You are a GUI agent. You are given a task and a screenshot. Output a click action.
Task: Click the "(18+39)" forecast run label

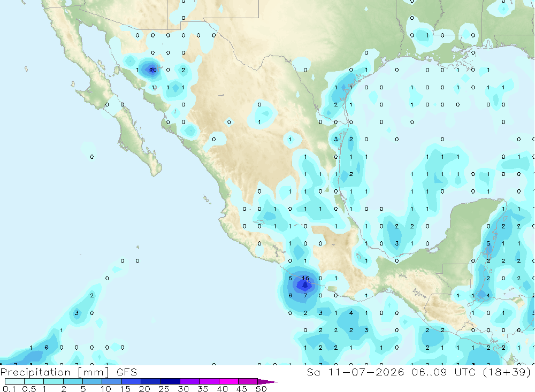(507, 372)
